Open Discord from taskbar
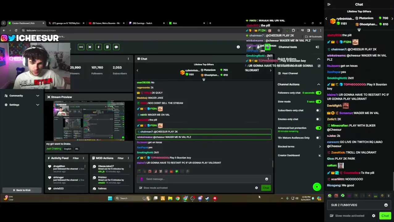 (200, 198)
